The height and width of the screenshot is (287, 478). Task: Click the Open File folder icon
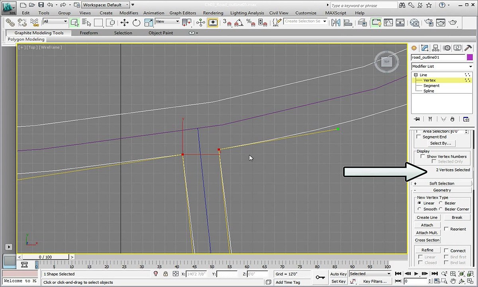click(x=32, y=5)
